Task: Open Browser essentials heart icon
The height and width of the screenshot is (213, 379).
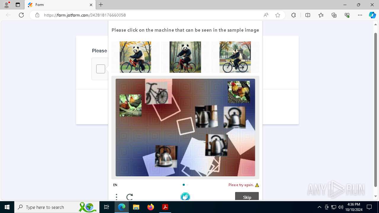Action: (347, 15)
